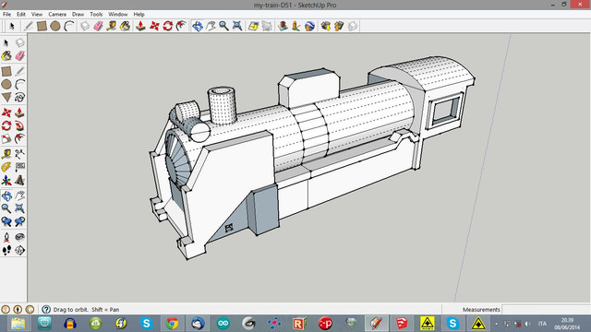The image size is (591, 332).
Task: Choose the Follow Me tool
Action: pos(20,125)
